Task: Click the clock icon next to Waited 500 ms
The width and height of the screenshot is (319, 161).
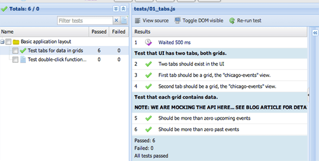Action: pyautogui.click(x=149, y=42)
